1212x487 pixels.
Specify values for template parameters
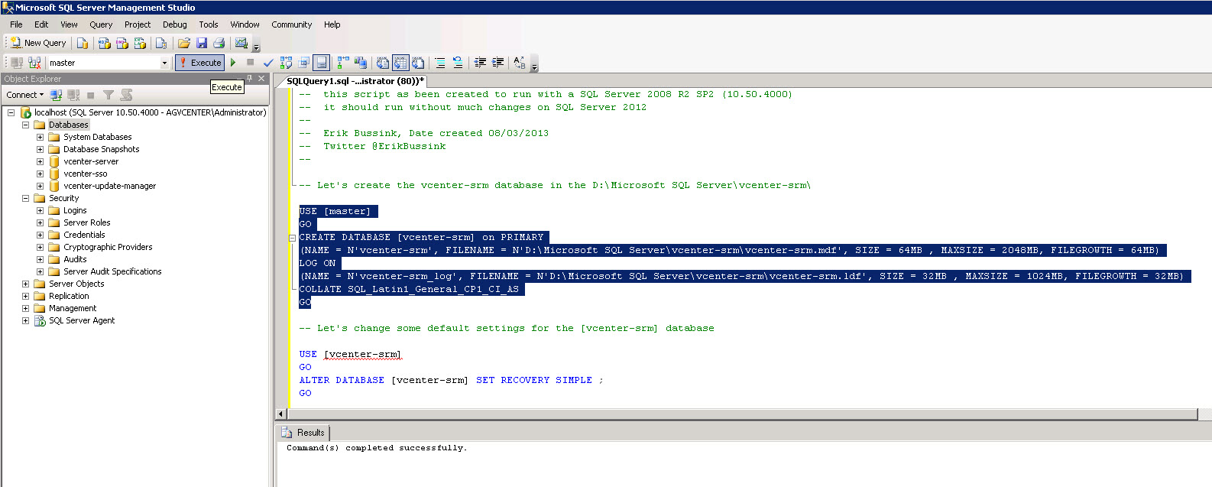click(x=520, y=63)
